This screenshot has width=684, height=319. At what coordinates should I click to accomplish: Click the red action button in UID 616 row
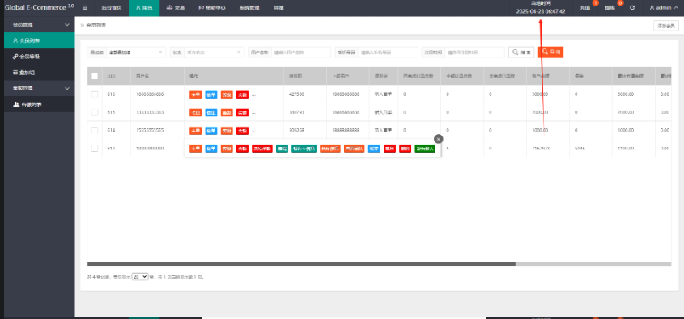[242, 94]
